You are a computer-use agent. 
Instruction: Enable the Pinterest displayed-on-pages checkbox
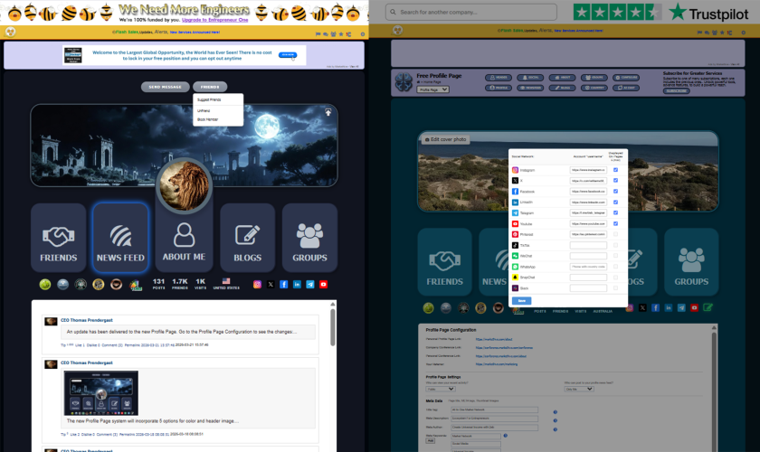pyautogui.click(x=615, y=234)
